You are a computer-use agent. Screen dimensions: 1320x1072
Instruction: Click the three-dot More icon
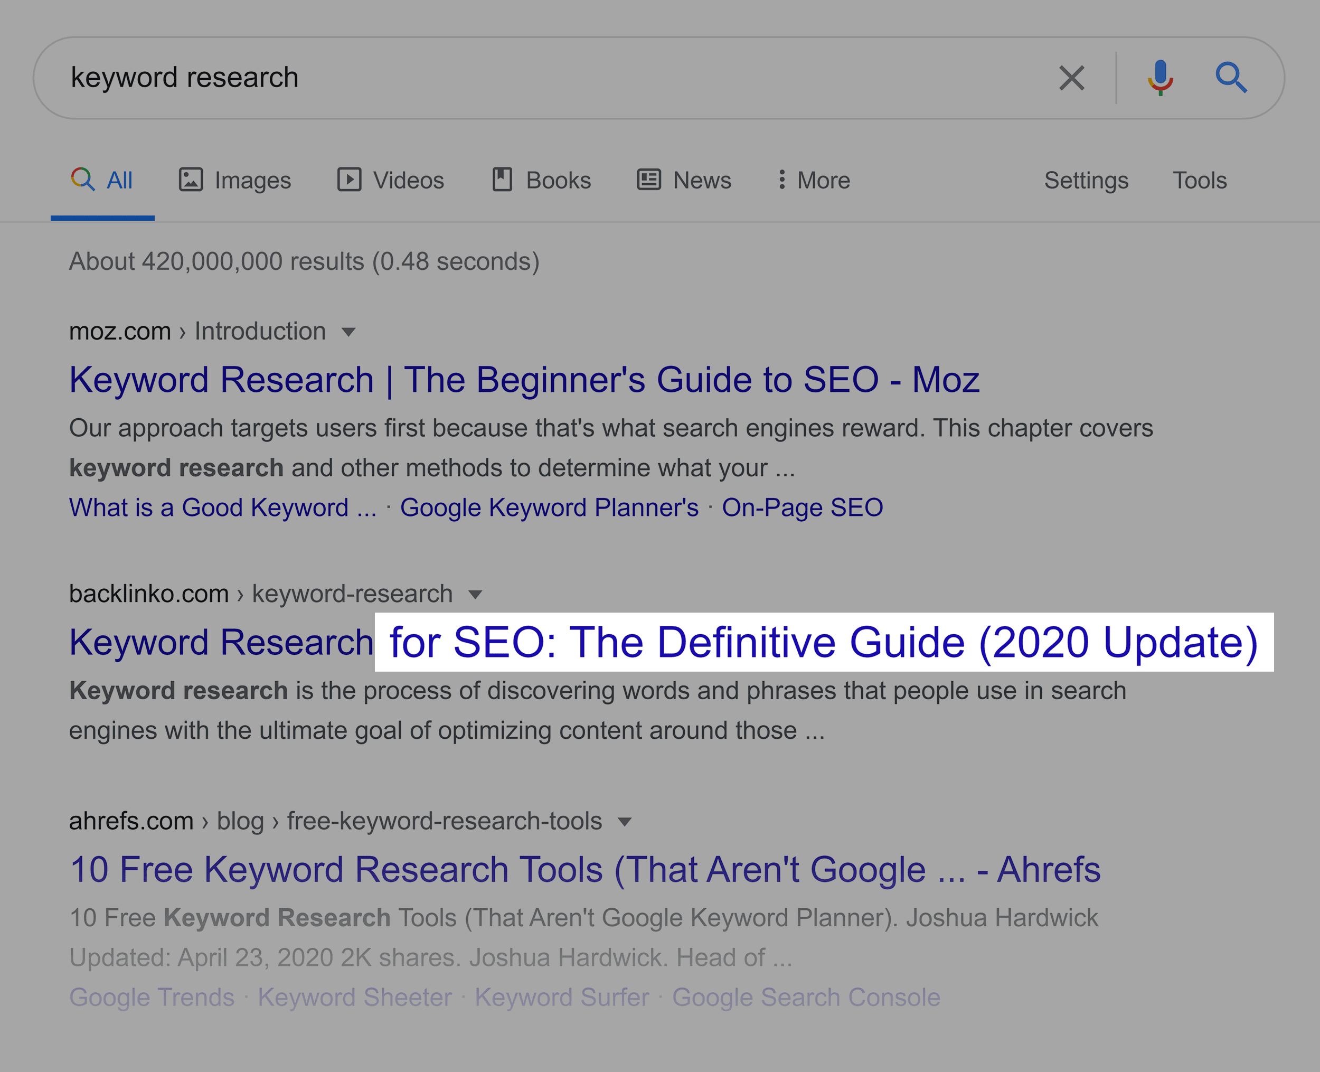pyautogui.click(x=782, y=180)
